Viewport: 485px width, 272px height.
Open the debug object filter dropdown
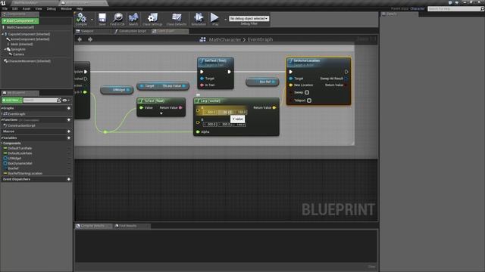(x=249, y=18)
